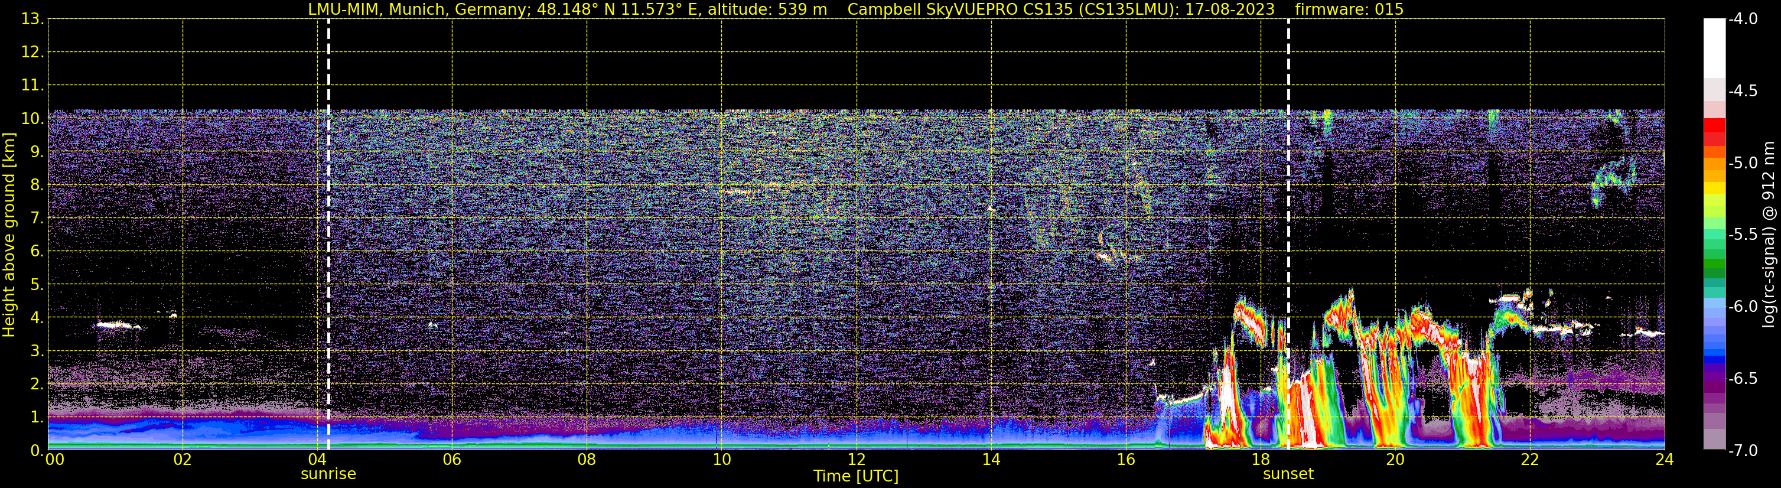Select the white dashed sunset marker line
This screenshot has width=1781, height=488.
pyautogui.click(x=1288, y=235)
